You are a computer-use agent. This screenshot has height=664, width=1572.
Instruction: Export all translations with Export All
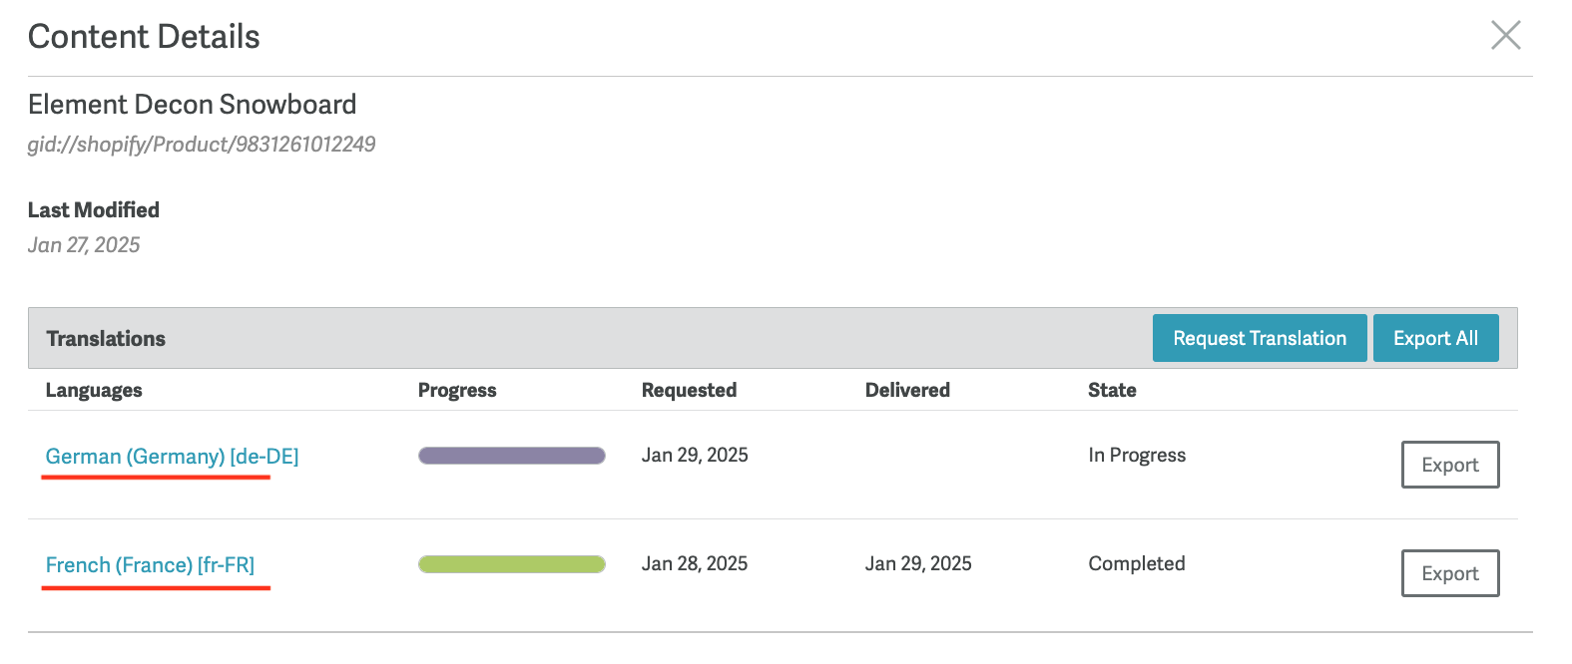coord(1435,338)
